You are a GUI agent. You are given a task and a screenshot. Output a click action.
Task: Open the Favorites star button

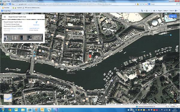point(6,8)
